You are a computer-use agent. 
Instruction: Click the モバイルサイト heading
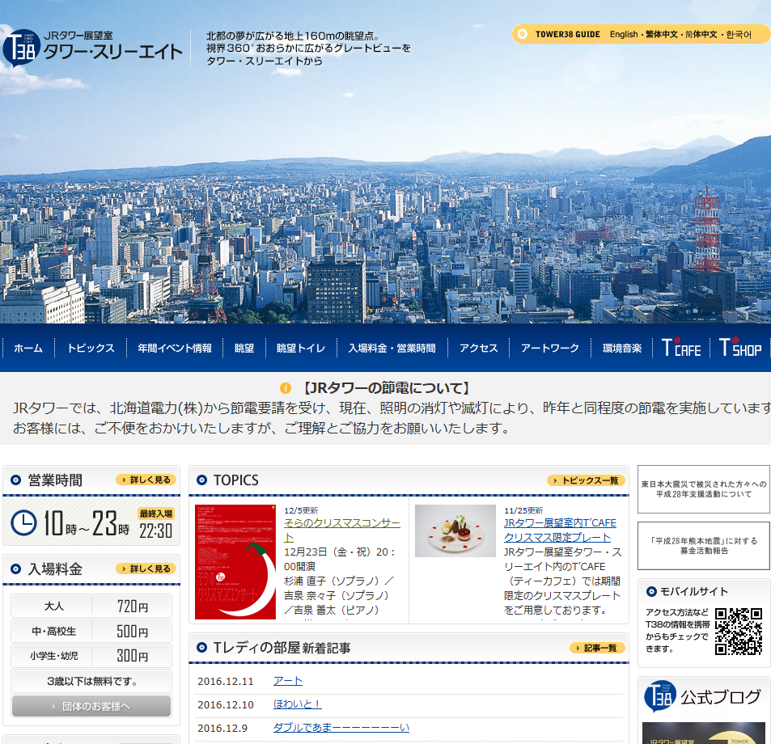tap(694, 591)
